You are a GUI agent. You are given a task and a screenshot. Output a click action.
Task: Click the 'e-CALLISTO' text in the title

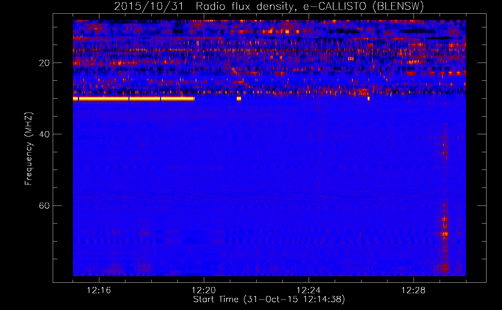(334, 6)
